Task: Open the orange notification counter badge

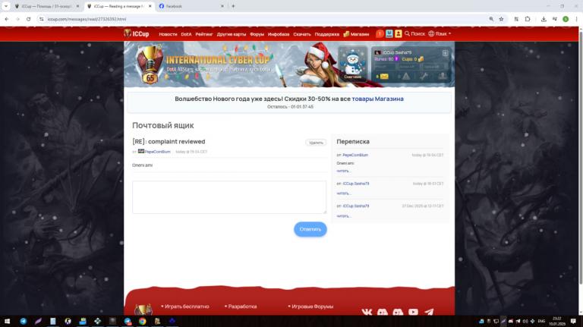Action: pos(380,34)
